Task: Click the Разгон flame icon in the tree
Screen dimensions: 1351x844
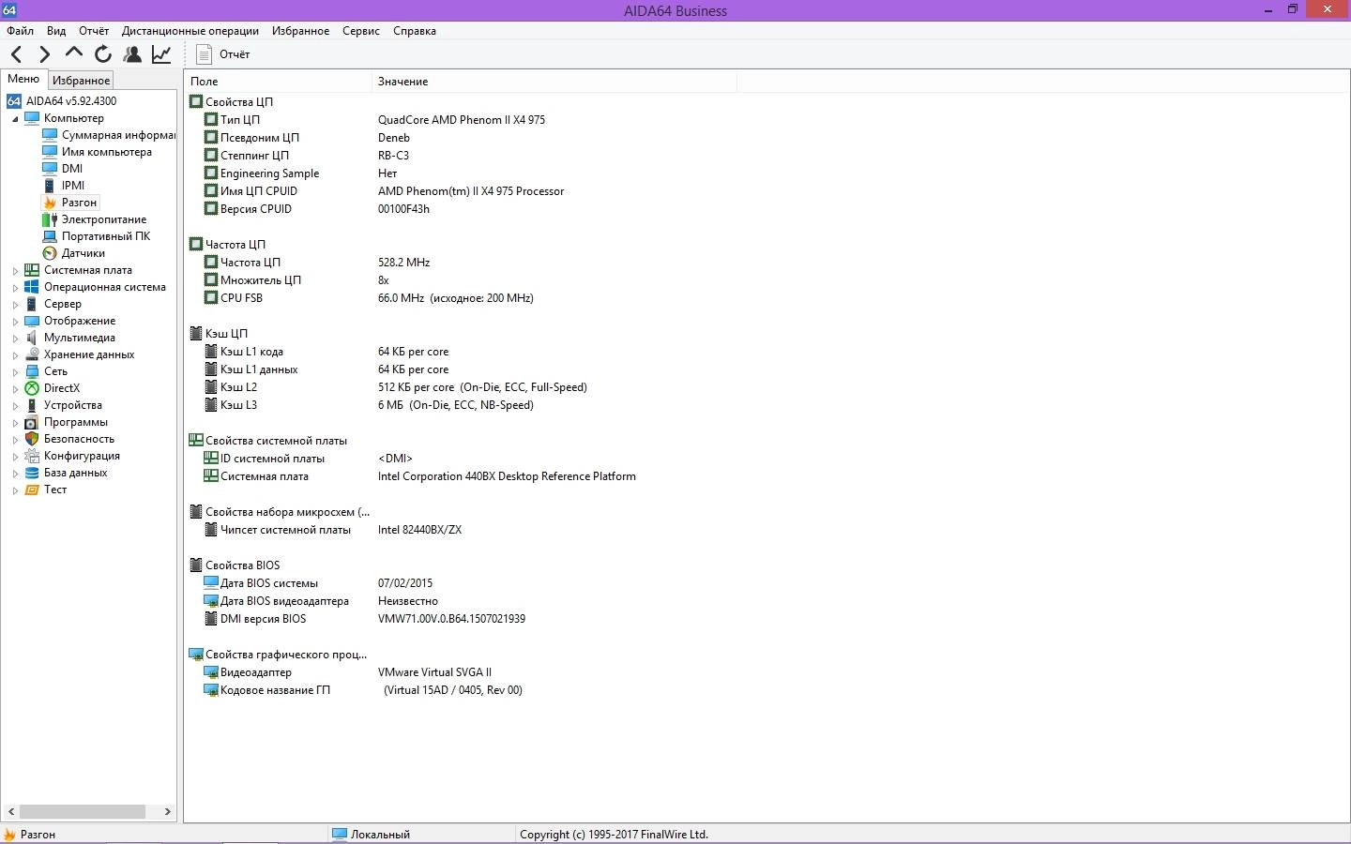Action: 50,203
